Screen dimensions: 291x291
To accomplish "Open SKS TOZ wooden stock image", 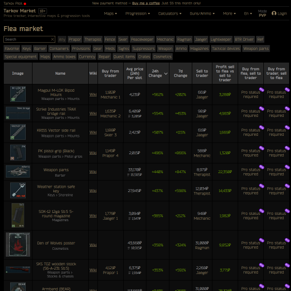I will [x=18, y=270].
